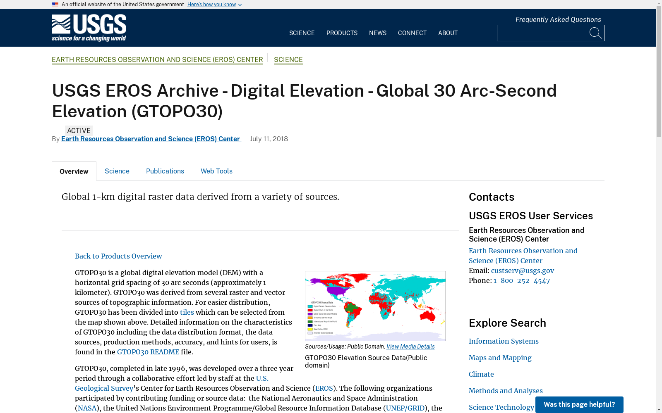662x413 pixels.
Task: Click the 'July 11, 2018' date
Action: click(x=269, y=139)
